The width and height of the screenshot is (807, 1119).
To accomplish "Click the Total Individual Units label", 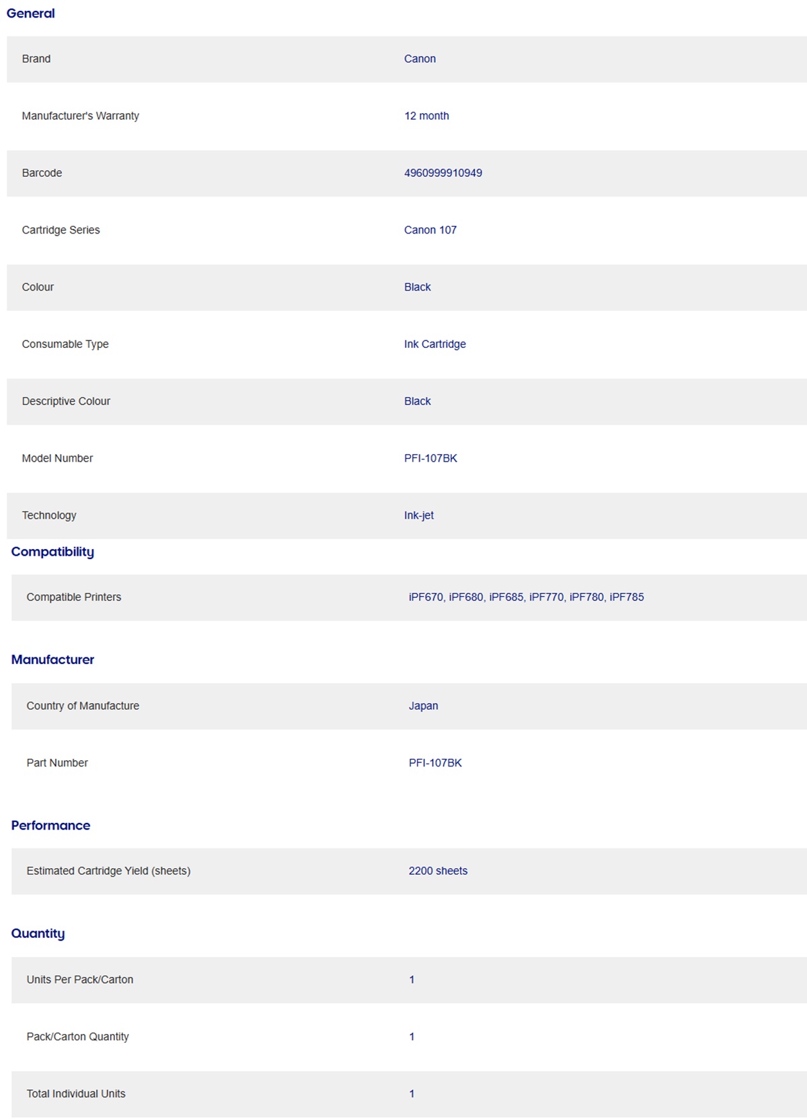I will (x=76, y=1094).
